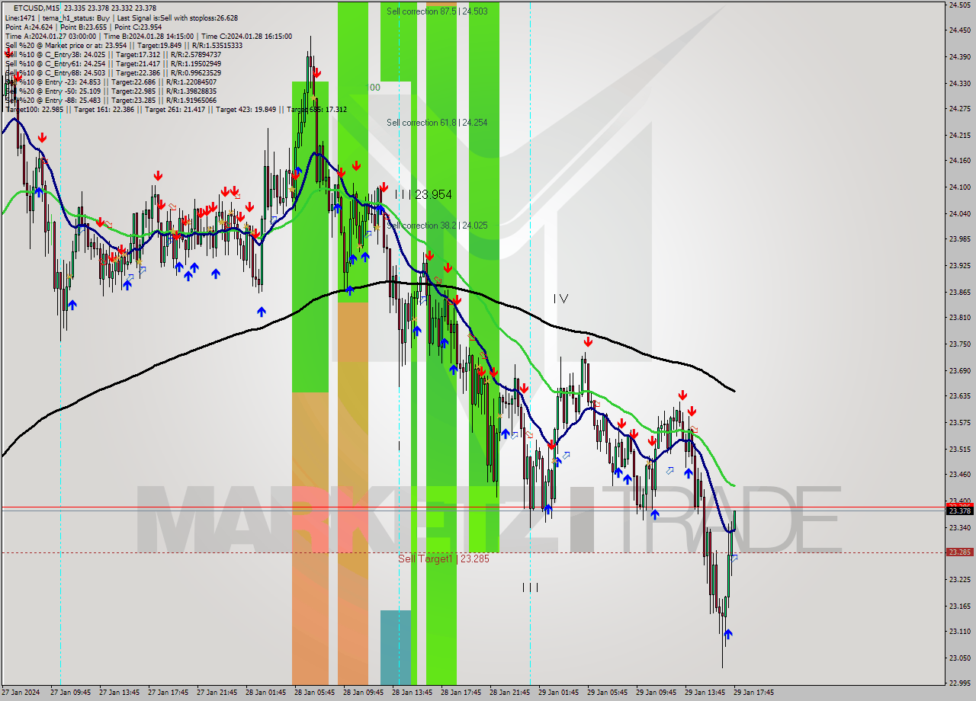Screen dimensions: 976x701
Task: Click the 23.460 price axis label
Action: pos(959,475)
